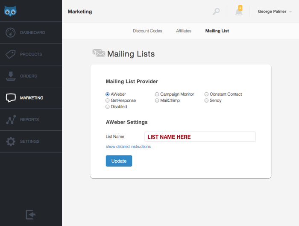Go to Products in the sidebar
Screen dimensions: 299x226
31,54
